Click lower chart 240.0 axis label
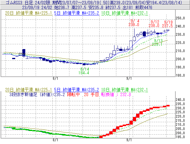Viewport: 190px width, 144px height. pos(180,100)
